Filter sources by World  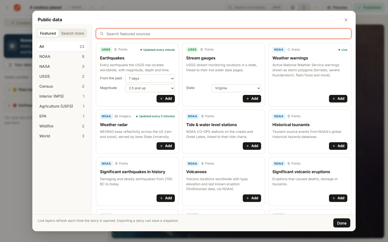[x=62, y=136]
